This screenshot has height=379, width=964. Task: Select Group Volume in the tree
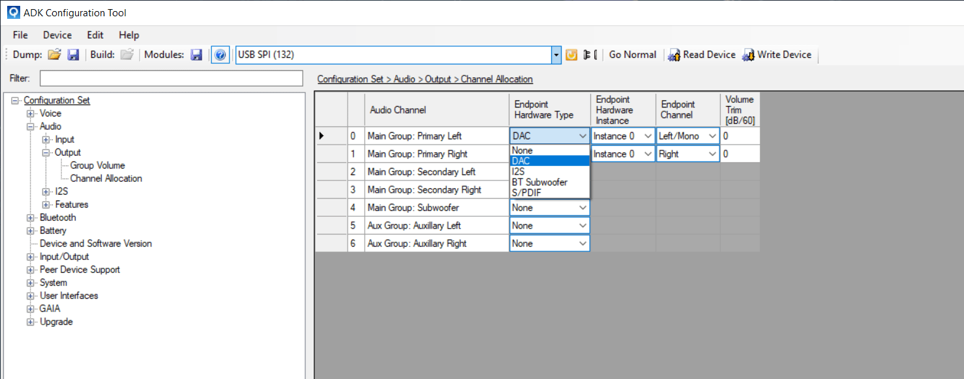pyautogui.click(x=97, y=165)
